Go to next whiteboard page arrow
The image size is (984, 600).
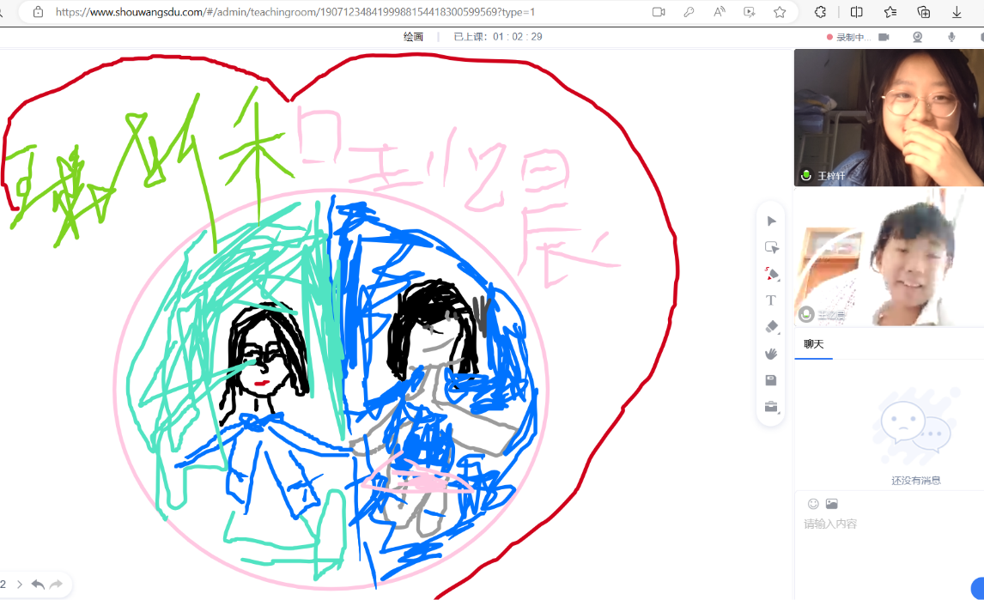20,585
